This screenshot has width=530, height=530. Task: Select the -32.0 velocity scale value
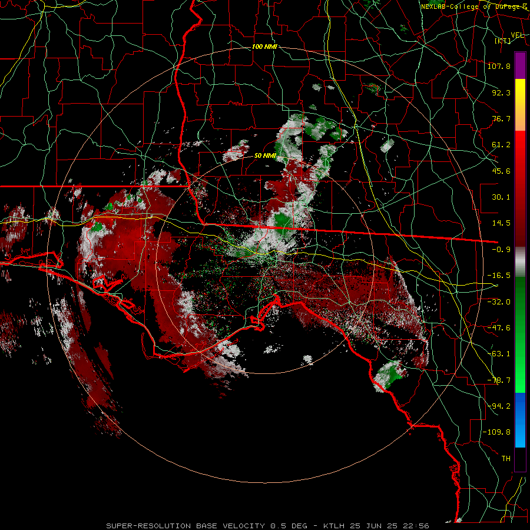[x=499, y=302]
